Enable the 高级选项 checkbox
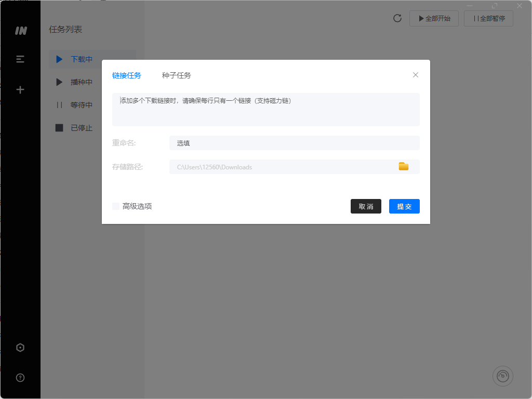The width and height of the screenshot is (532, 399). [x=115, y=206]
